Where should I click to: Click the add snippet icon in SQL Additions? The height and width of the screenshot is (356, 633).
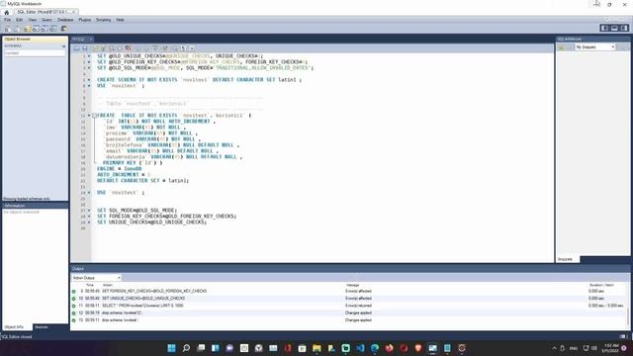pos(561,47)
